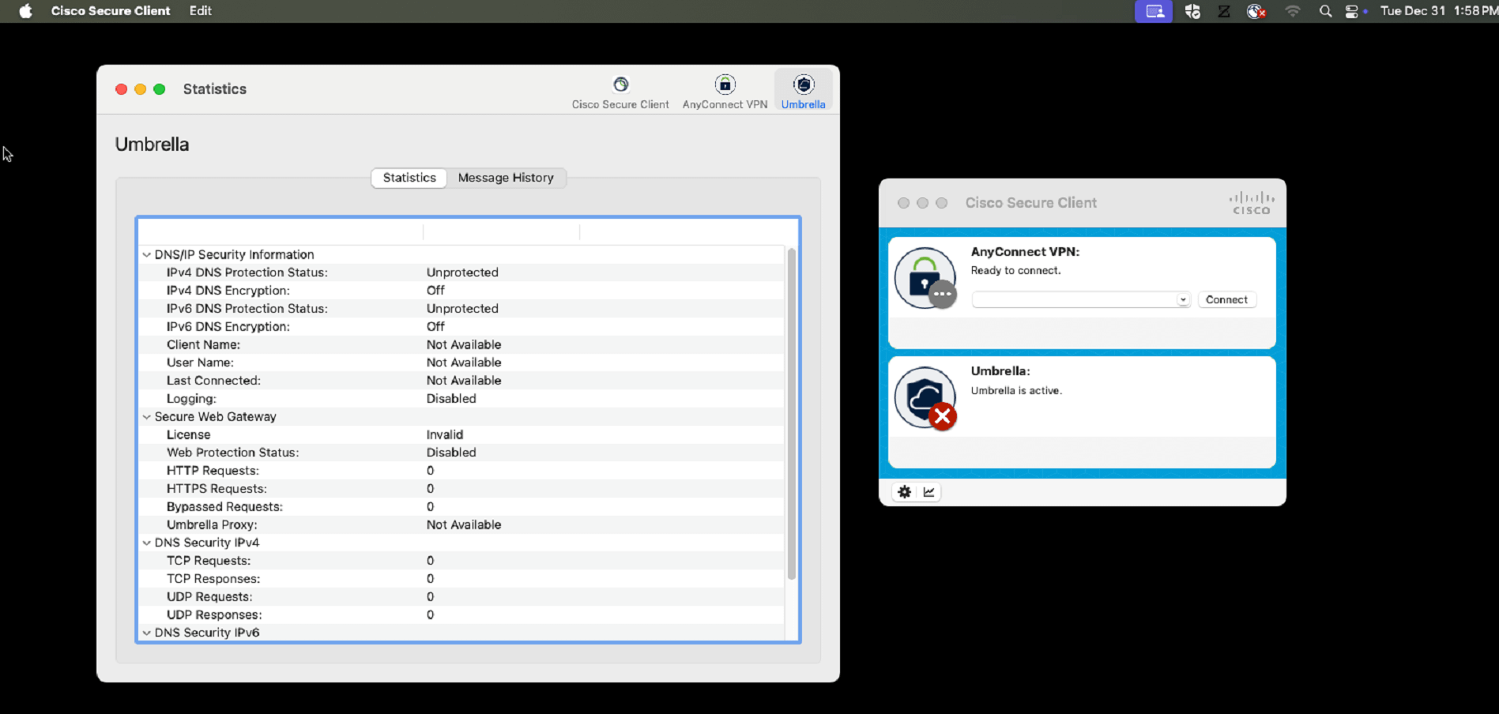Select the IPv6 DNS Encryption row
The image size is (1499, 714).
tap(461, 326)
